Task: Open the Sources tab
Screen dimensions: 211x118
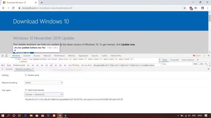Action: (37, 56)
